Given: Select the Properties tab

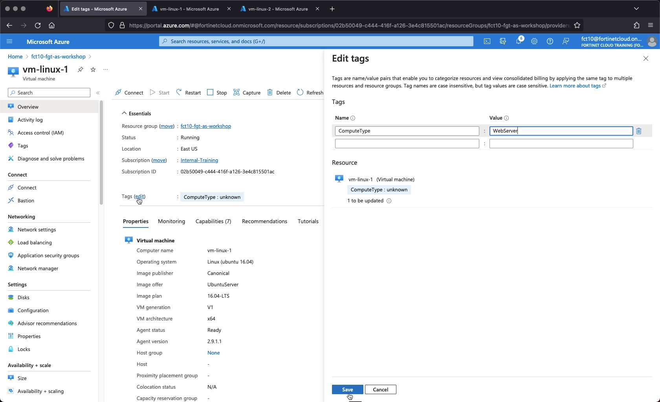Looking at the screenshot, I should point(136,221).
